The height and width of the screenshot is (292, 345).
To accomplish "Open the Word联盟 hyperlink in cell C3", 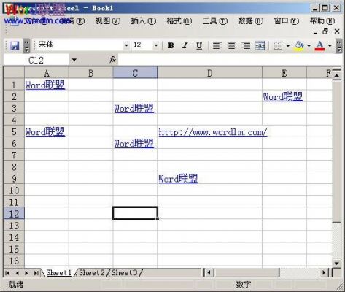I will click(x=134, y=108).
